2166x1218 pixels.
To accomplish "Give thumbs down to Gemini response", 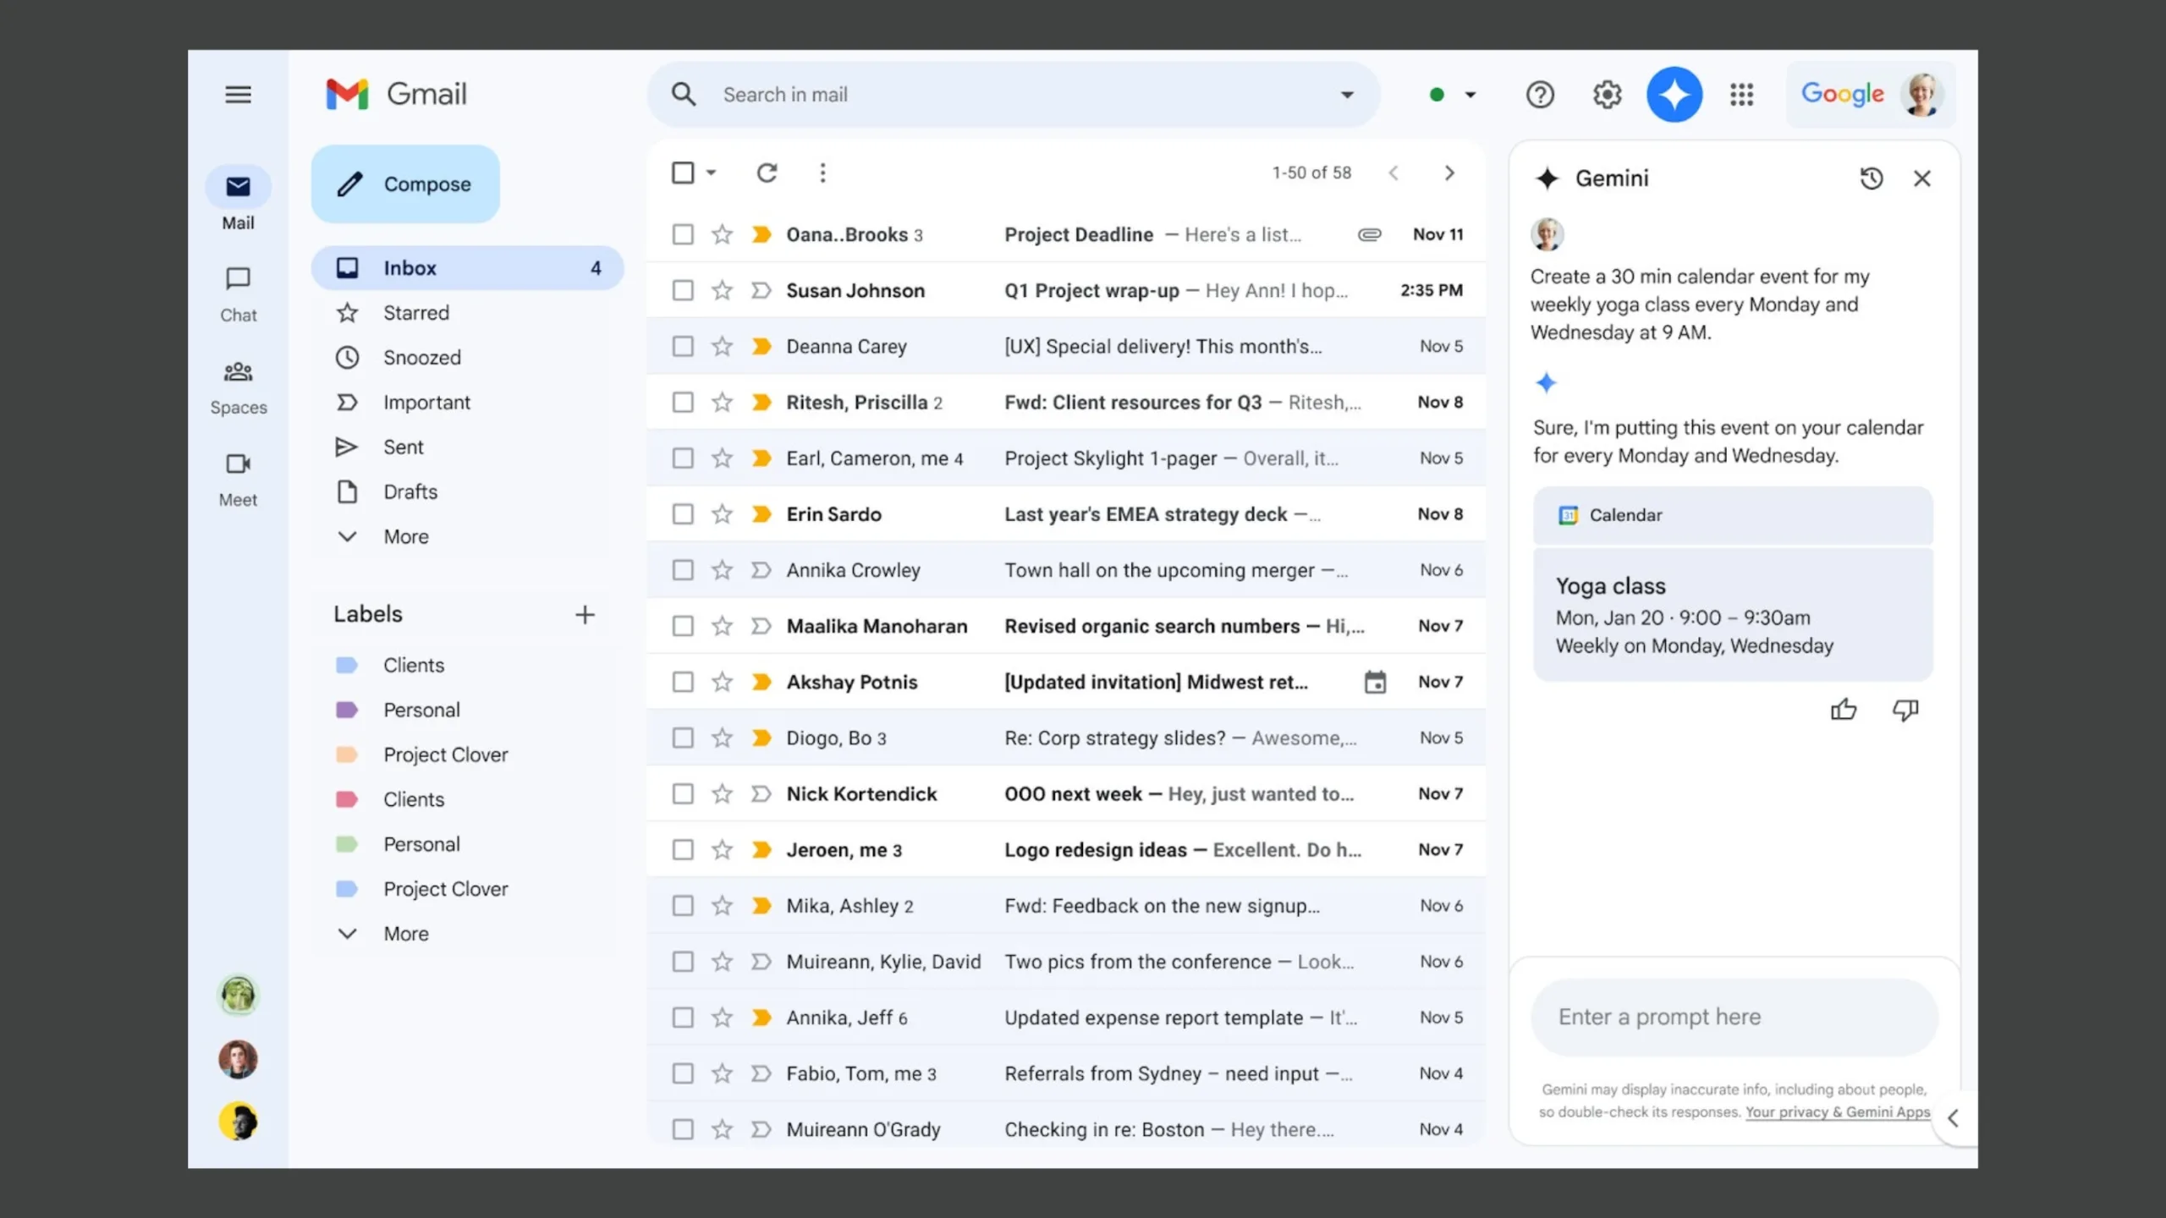I will (1905, 709).
